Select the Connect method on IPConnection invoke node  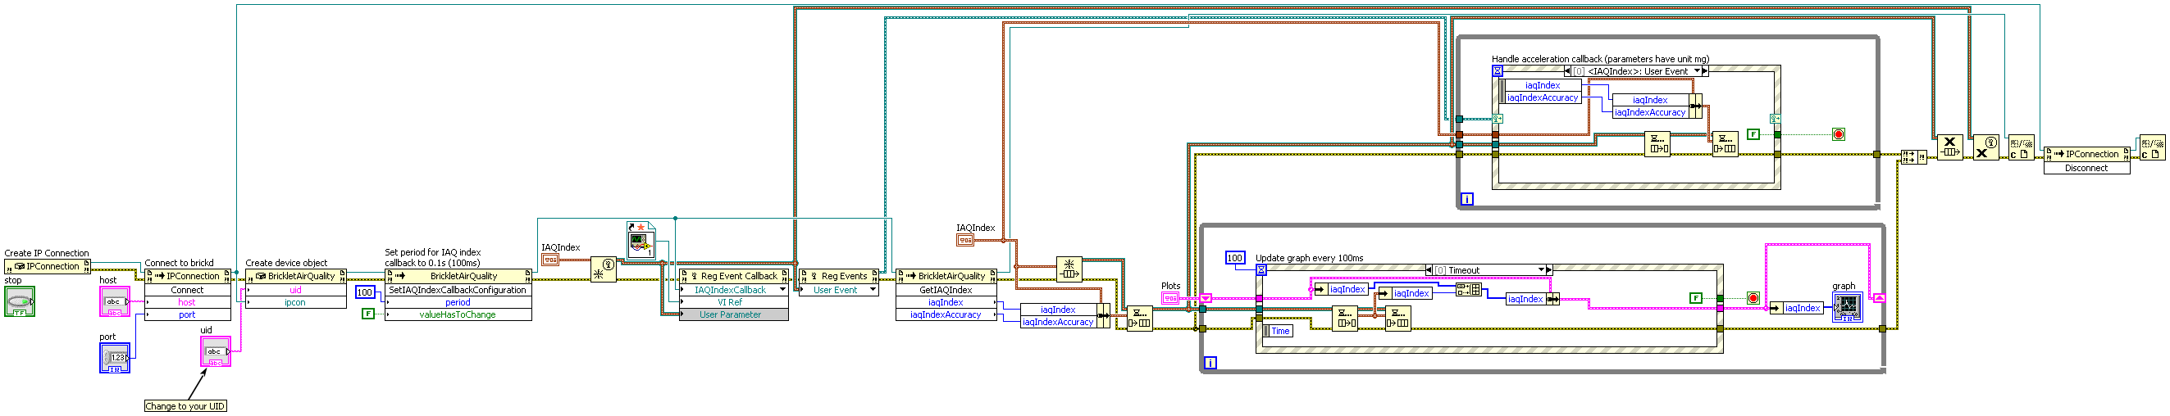(187, 290)
